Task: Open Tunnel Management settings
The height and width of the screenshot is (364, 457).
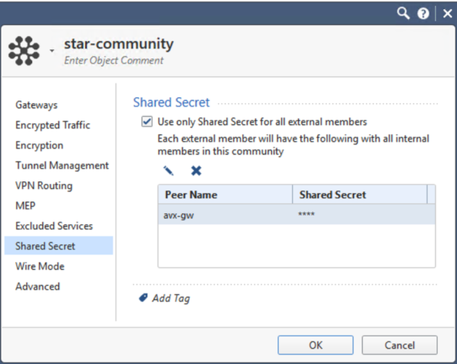Action: pyautogui.click(x=62, y=165)
